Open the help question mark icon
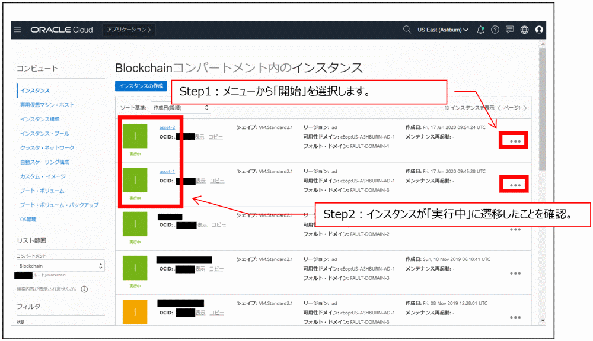593x341 pixels. 495,30
